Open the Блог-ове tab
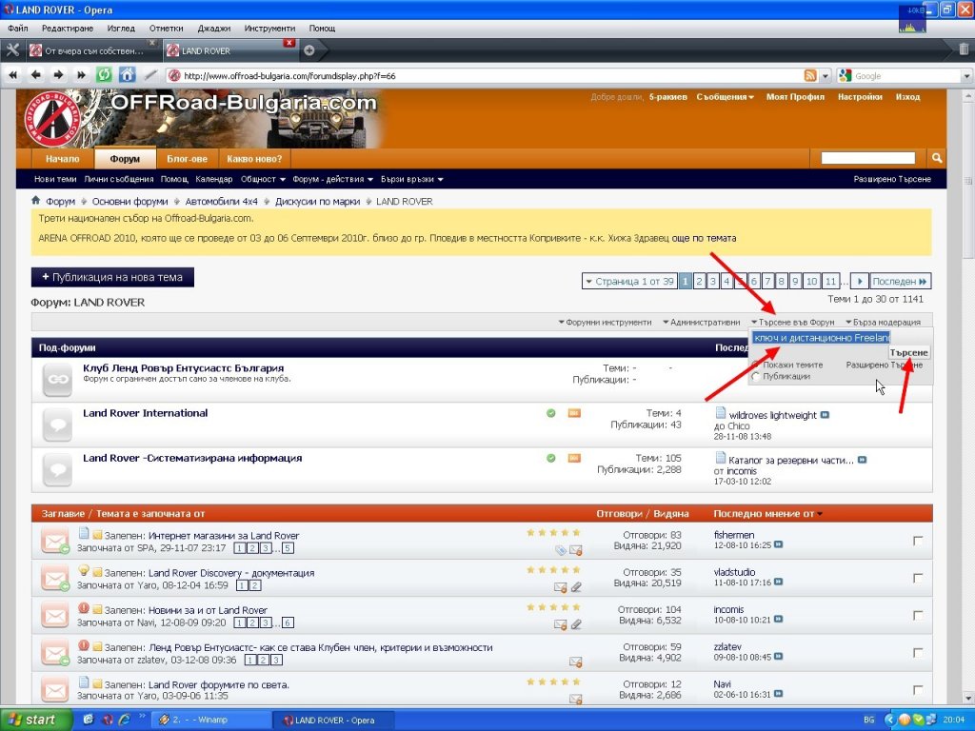The height and width of the screenshot is (731, 975). pos(187,159)
